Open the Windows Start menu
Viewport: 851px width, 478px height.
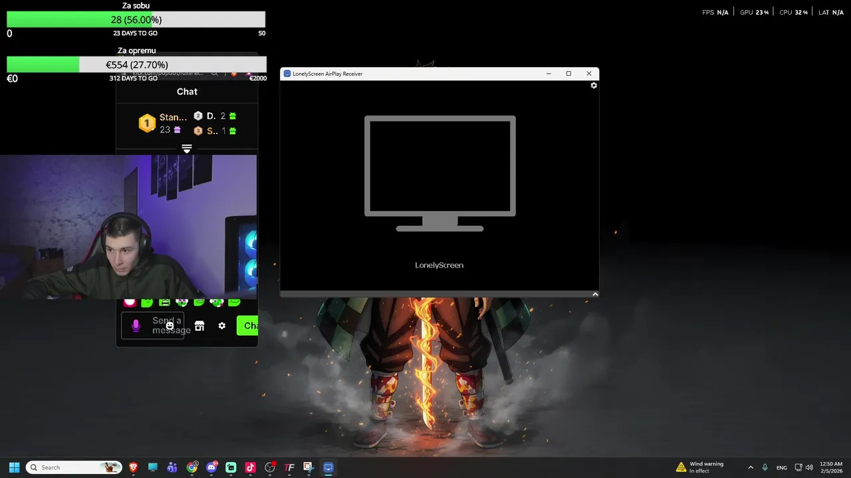(14, 467)
